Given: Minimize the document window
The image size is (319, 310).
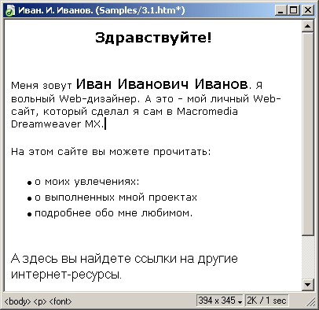Looking at the screenshot, I should [280, 10].
